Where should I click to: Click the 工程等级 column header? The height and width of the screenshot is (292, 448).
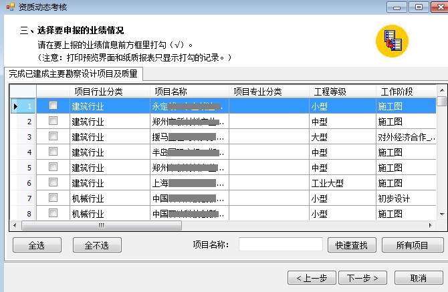coord(330,92)
